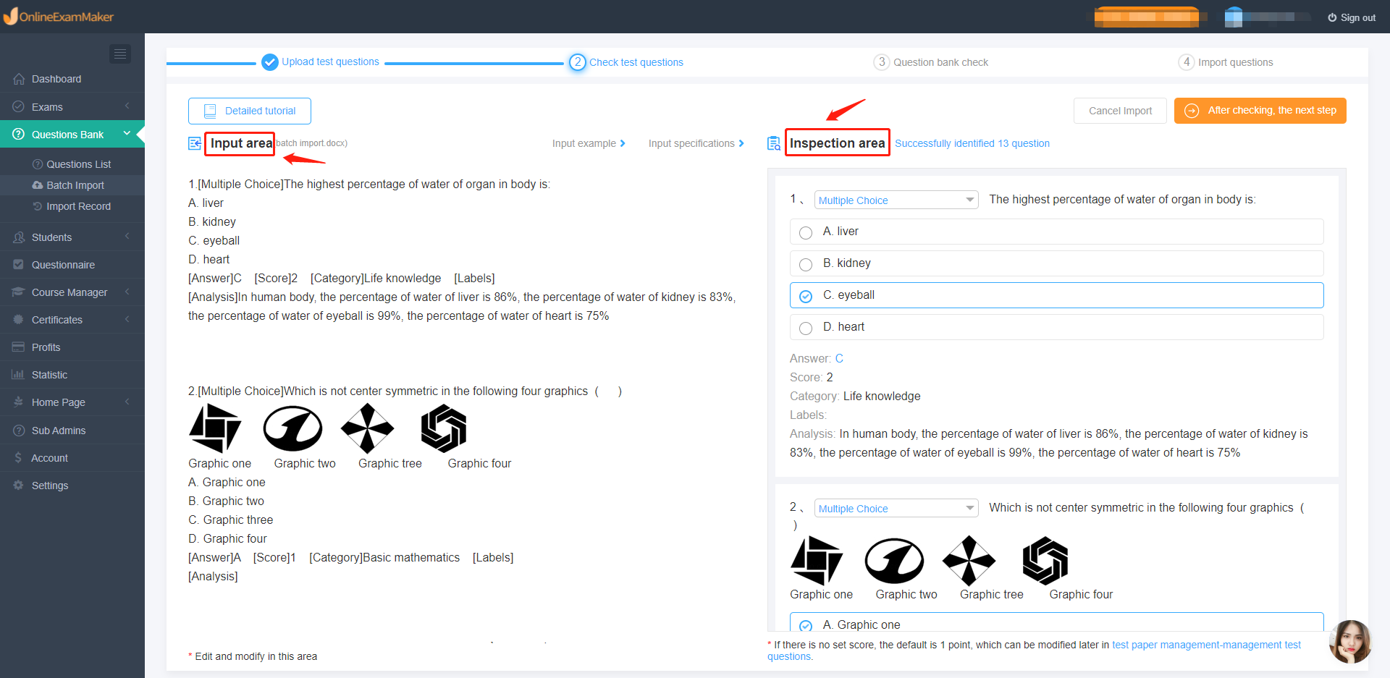
Task: Click the Students people icon
Action: tap(19, 237)
